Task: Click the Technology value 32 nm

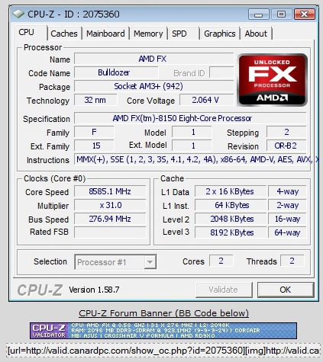Action: (95, 100)
